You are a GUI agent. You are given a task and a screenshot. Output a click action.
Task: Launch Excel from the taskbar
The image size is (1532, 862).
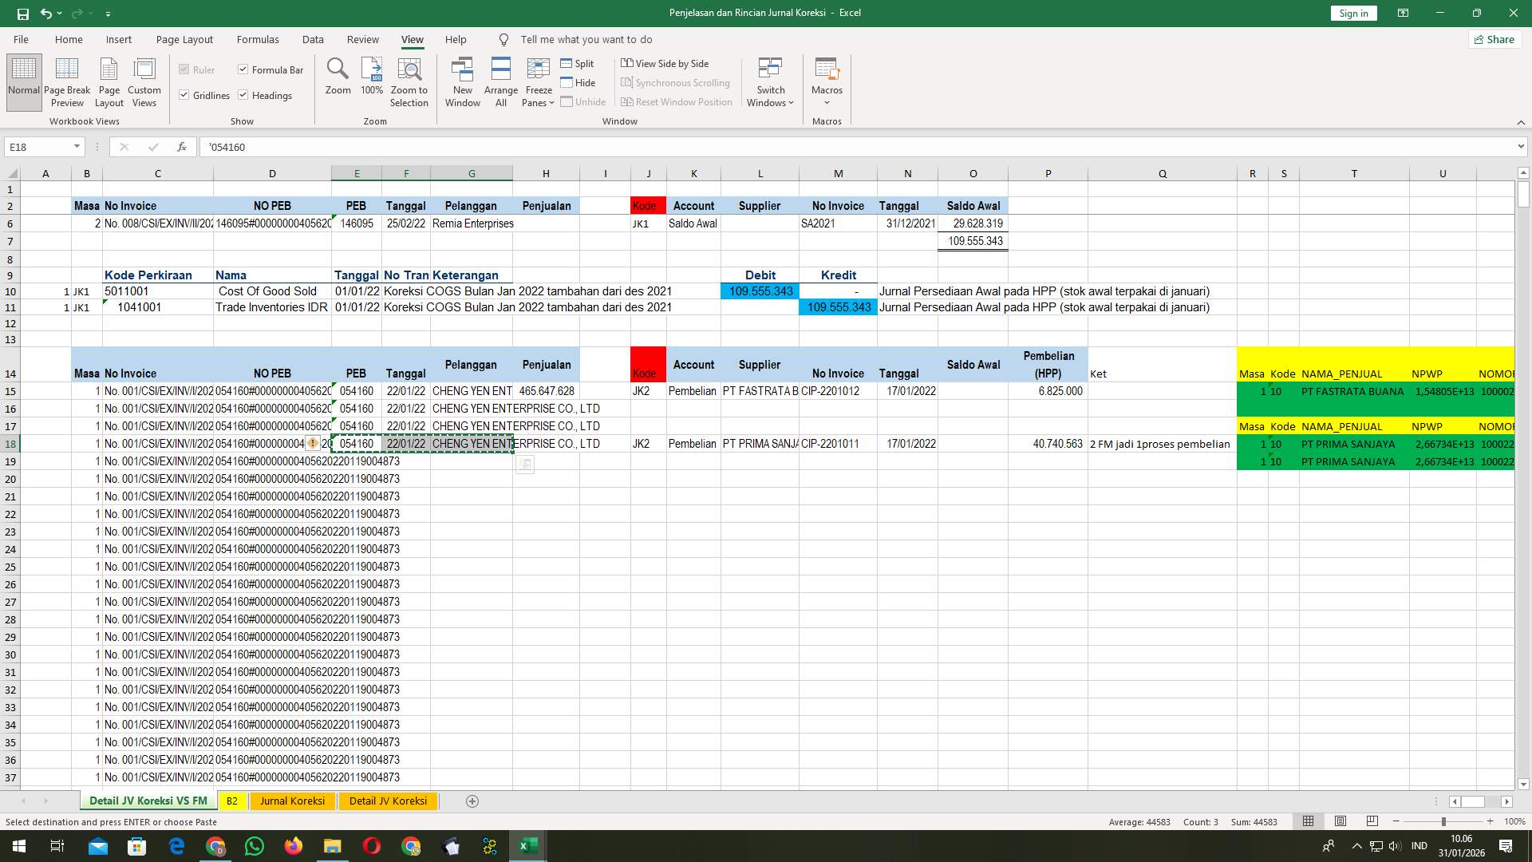pos(527,846)
